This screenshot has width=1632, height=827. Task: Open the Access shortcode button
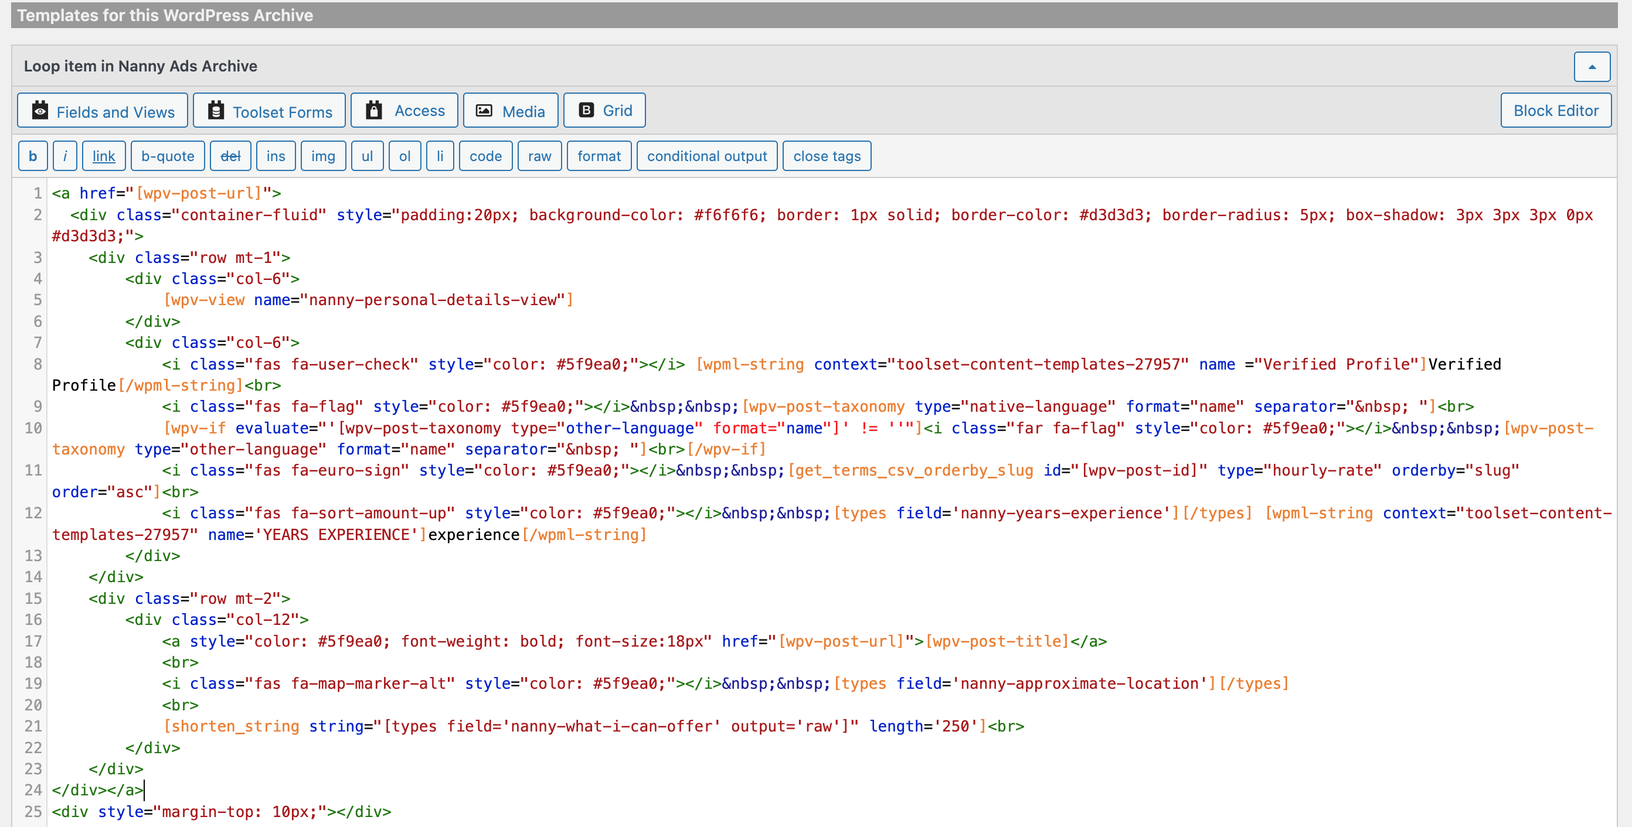pyautogui.click(x=404, y=111)
